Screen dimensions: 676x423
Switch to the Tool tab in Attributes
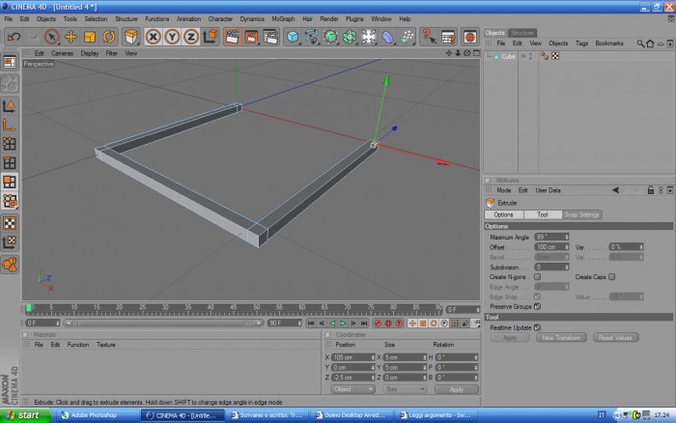543,214
